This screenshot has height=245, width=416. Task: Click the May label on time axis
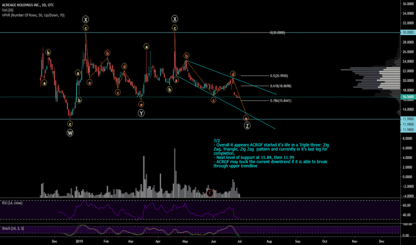[x=185, y=241]
